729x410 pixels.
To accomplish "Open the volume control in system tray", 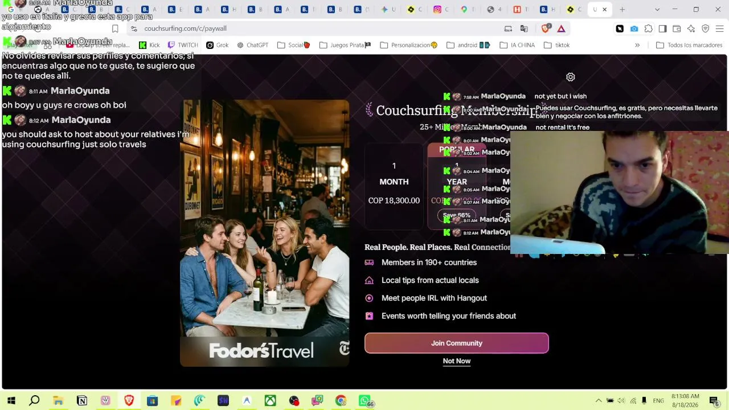I will coord(621,401).
